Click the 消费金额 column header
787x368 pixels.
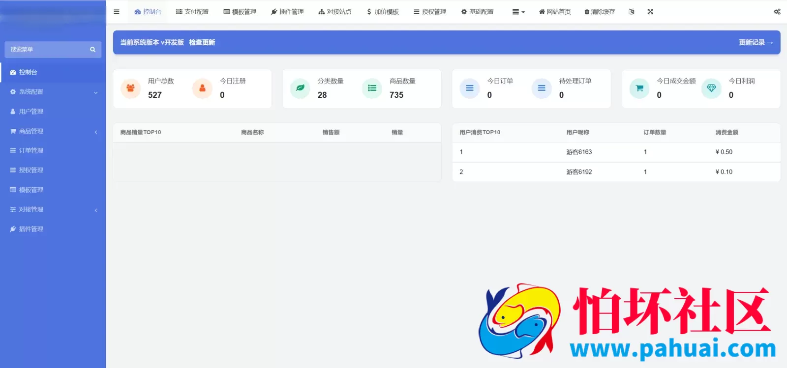[x=727, y=132]
